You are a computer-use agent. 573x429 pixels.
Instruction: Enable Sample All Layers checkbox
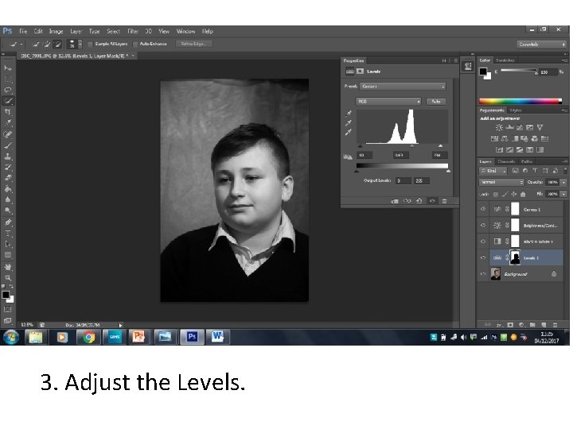pos(90,44)
